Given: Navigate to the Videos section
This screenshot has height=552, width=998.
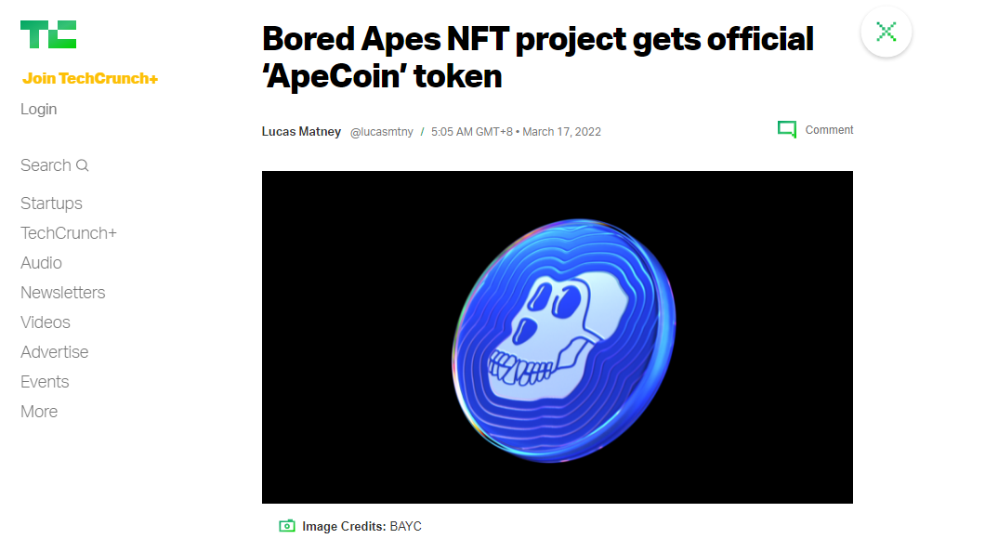Looking at the screenshot, I should coord(46,322).
